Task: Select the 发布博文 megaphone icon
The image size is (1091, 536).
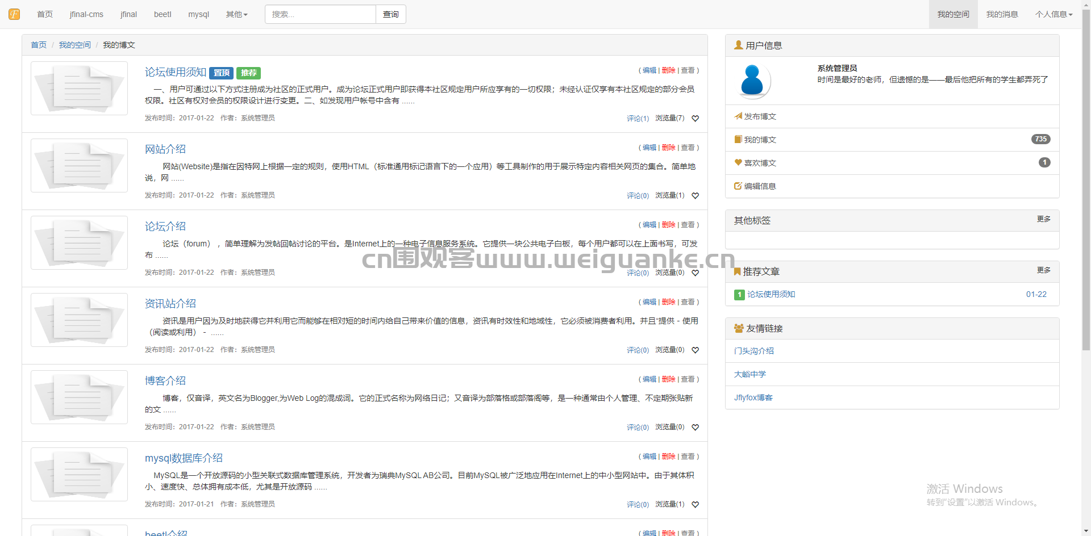Action: point(737,116)
